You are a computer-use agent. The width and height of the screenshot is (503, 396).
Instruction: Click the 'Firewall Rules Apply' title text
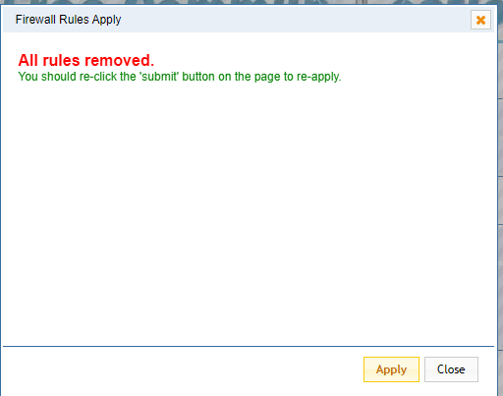pos(68,20)
